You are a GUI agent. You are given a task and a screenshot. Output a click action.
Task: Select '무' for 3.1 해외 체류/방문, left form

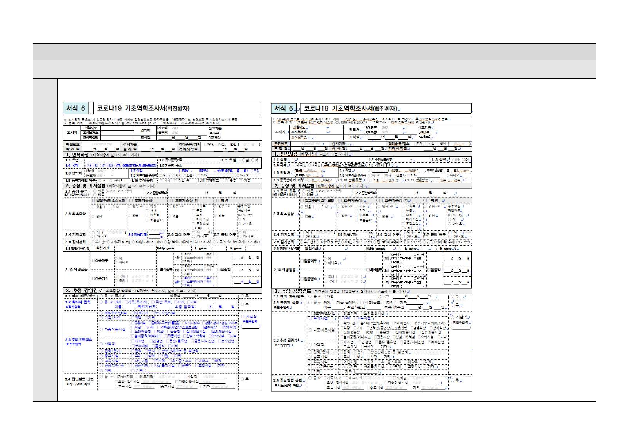point(242,296)
